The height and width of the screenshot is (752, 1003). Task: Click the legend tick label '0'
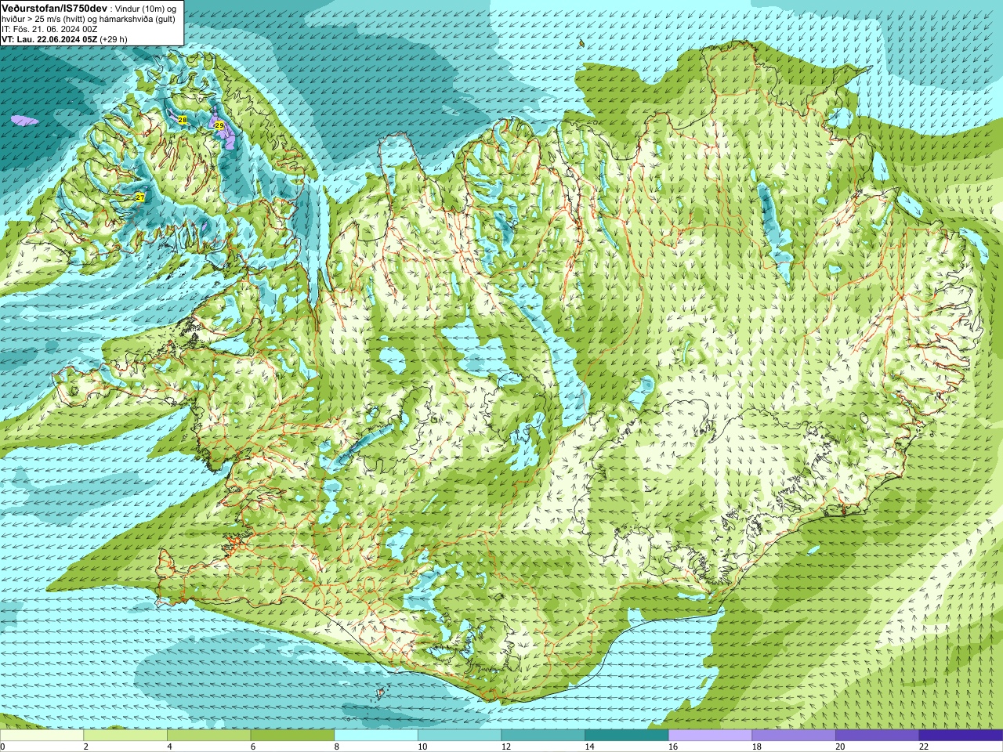3,747
